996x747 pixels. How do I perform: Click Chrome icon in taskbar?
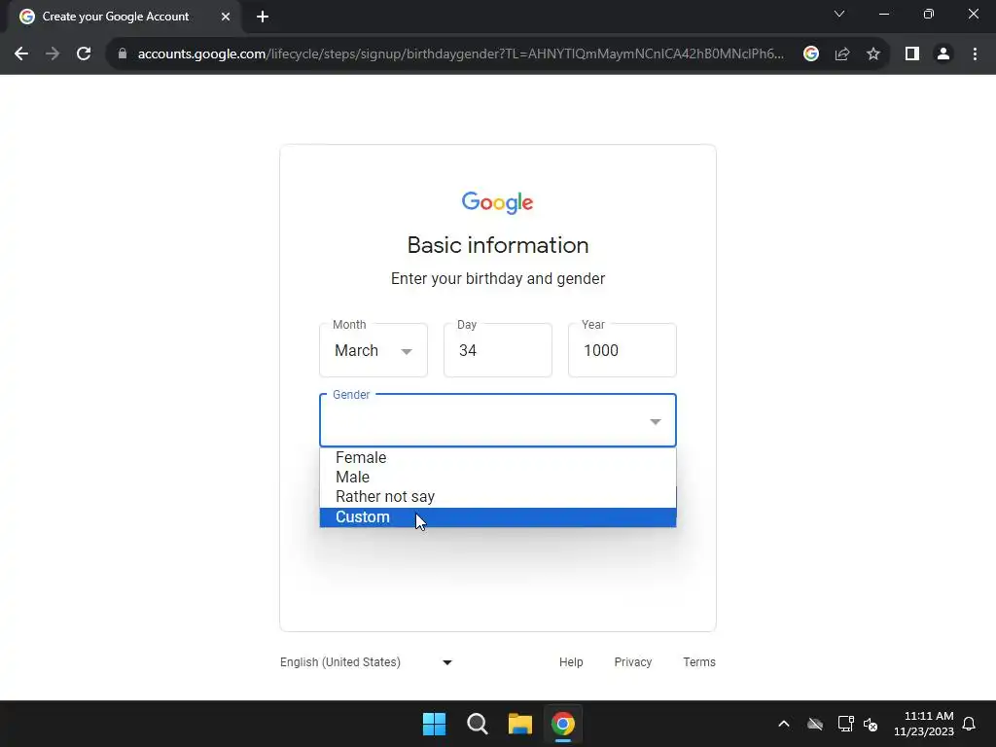pyautogui.click(x=563, y=724)
